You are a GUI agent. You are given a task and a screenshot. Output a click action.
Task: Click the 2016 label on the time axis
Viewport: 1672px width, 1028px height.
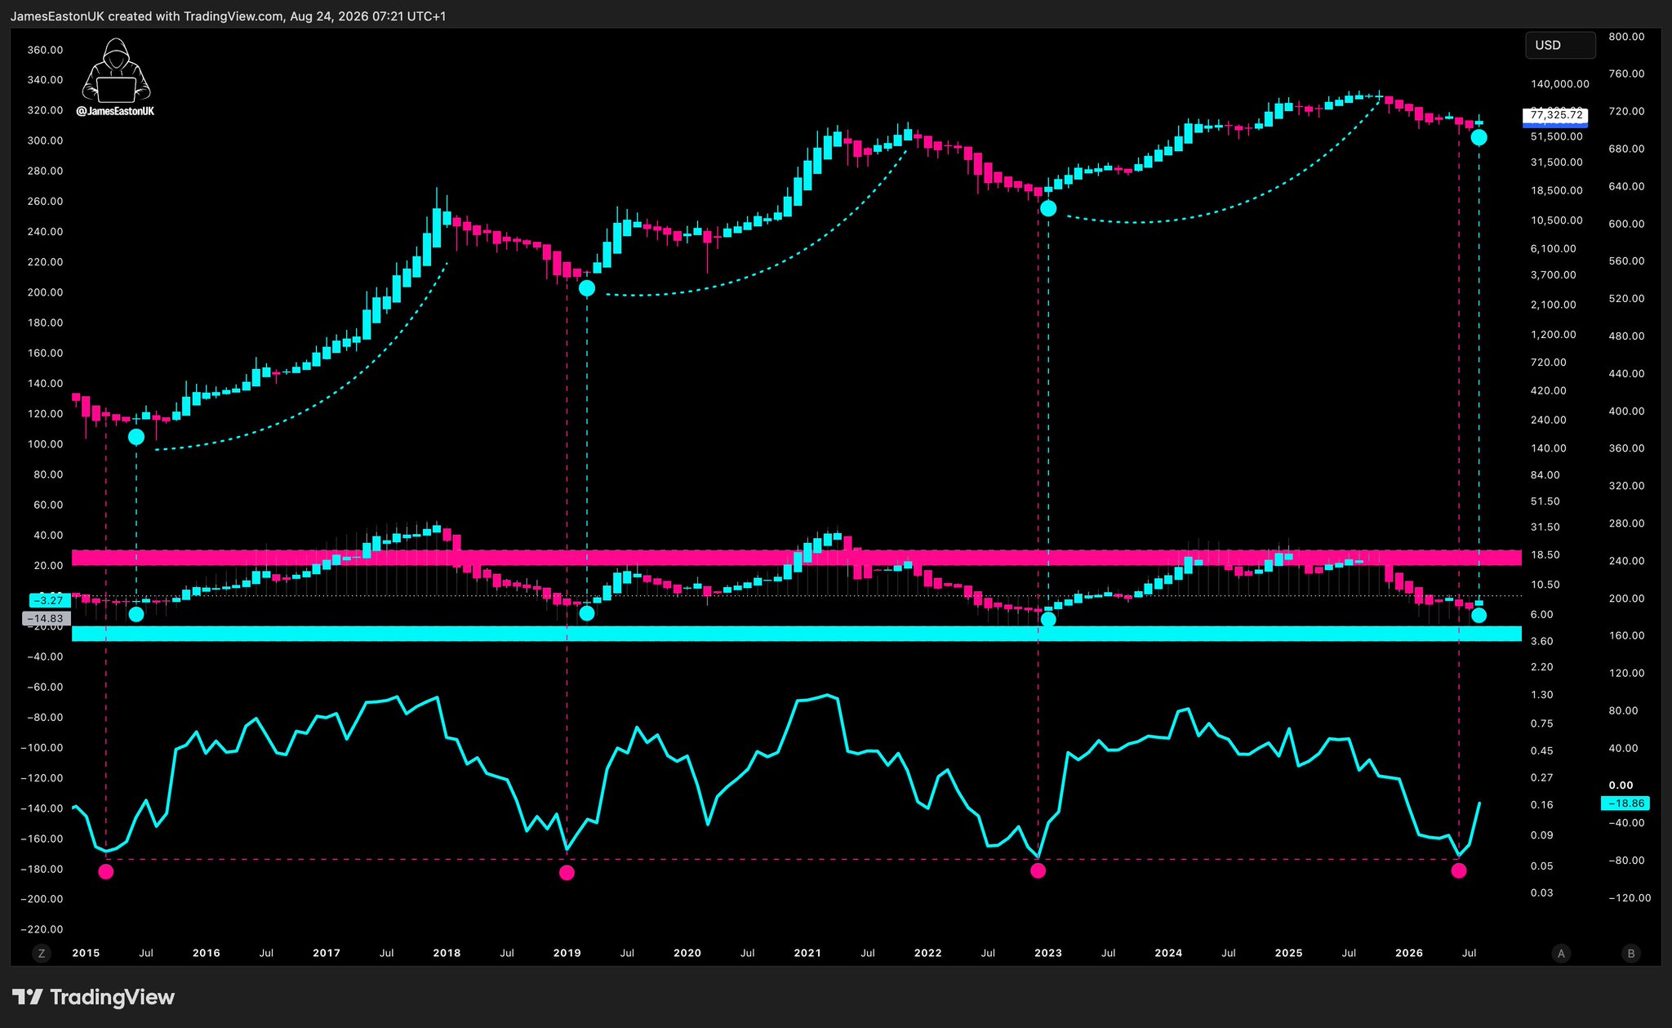(x=207, y=953)
